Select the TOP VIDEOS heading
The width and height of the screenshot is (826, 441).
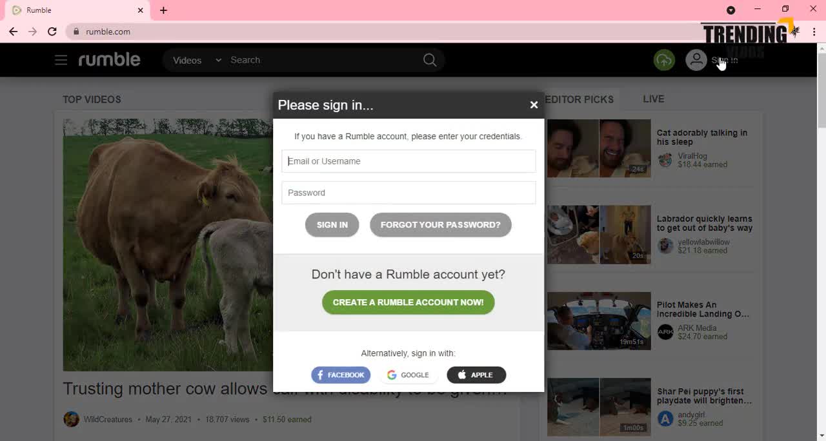click(92, 99)
